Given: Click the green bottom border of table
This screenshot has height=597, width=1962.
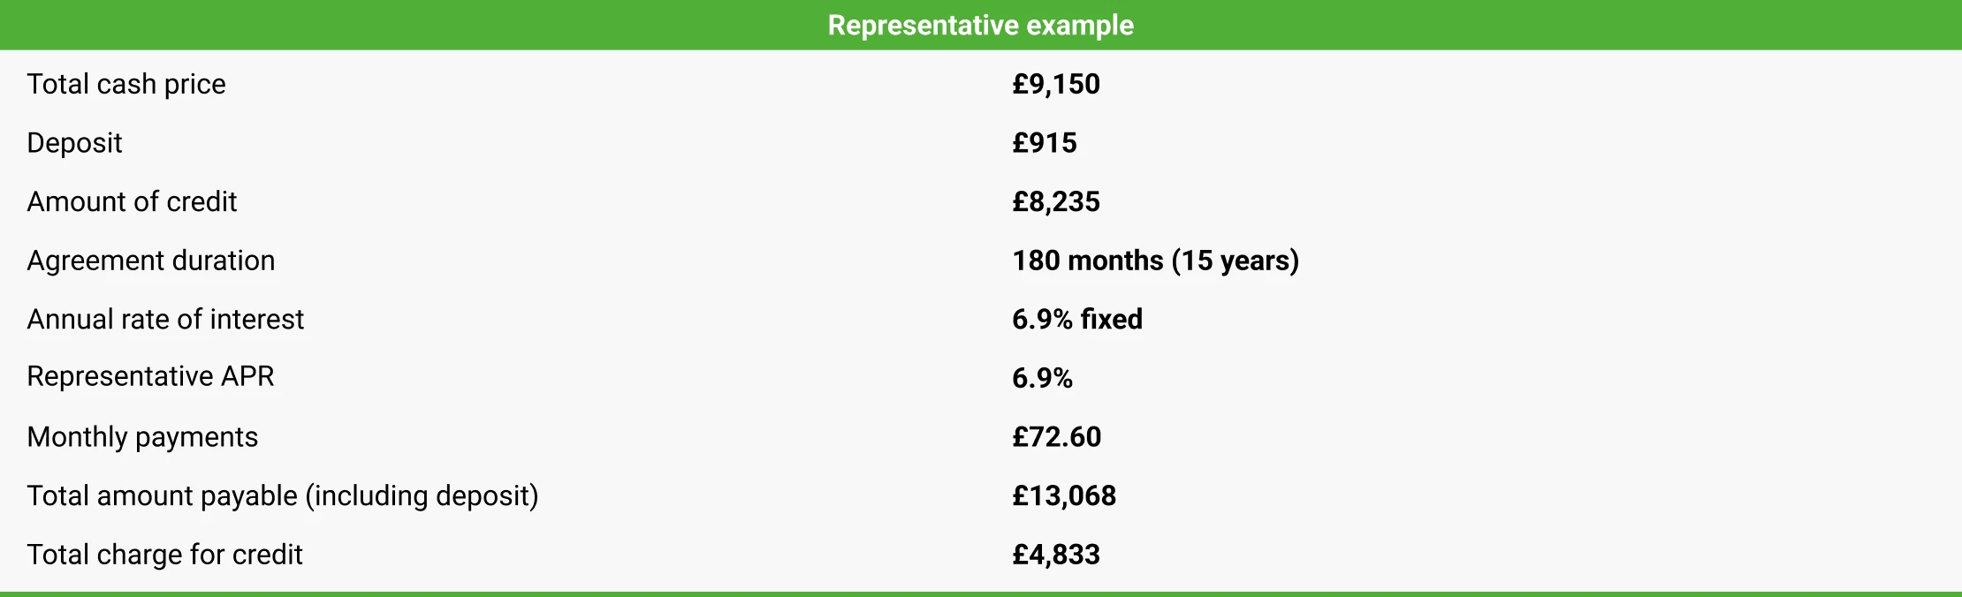Looking at the screenshot, I should tap(981, 593).
